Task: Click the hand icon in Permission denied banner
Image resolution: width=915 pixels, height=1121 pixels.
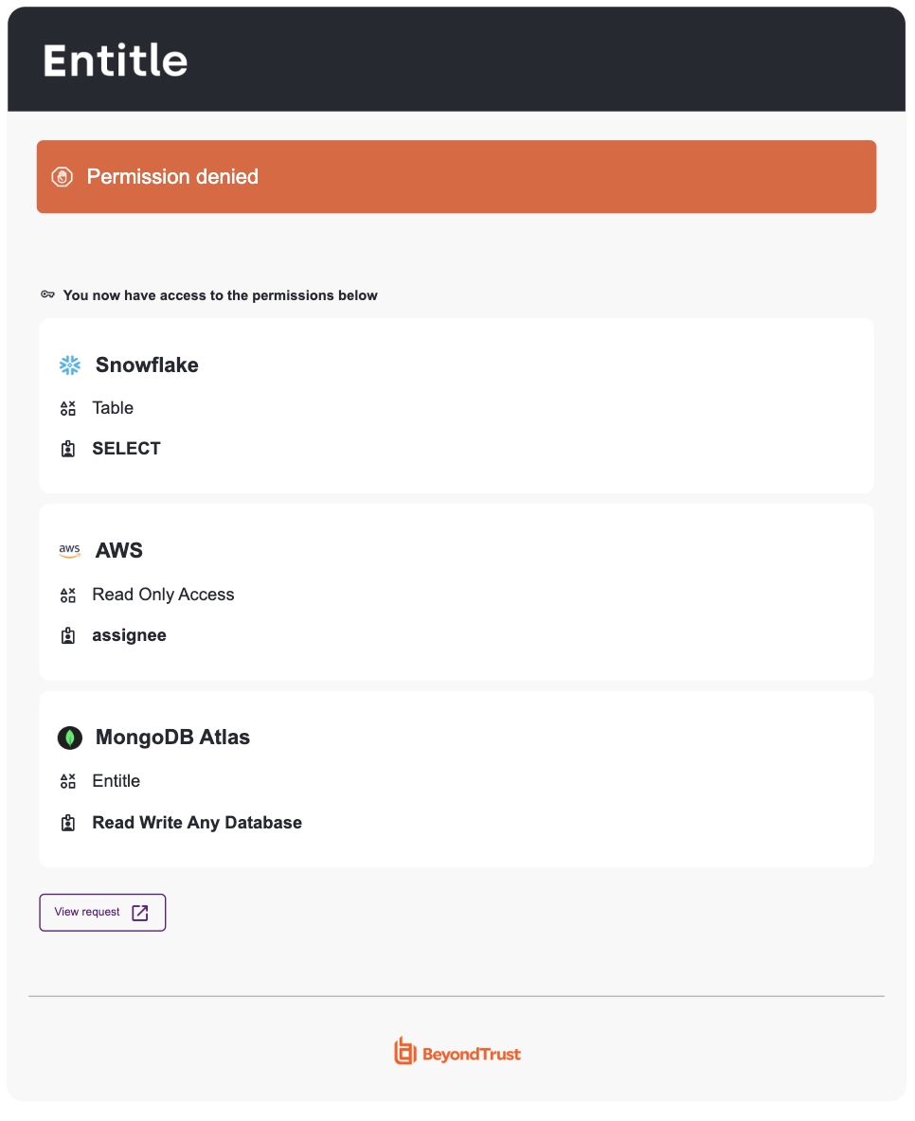Action: click(x=63, y=177)
